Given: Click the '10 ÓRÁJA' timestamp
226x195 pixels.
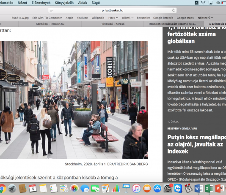Looking at the screenshot, I should pos(173,122).
